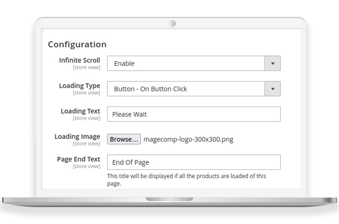Click the Infinite Scroll dropdown arrow
This screenshot has width=339, height=224.
[272, 63]
